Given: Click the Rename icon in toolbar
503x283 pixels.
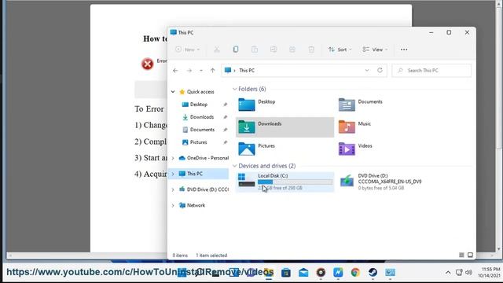Looking at the screenshot, I should [274, 50].
